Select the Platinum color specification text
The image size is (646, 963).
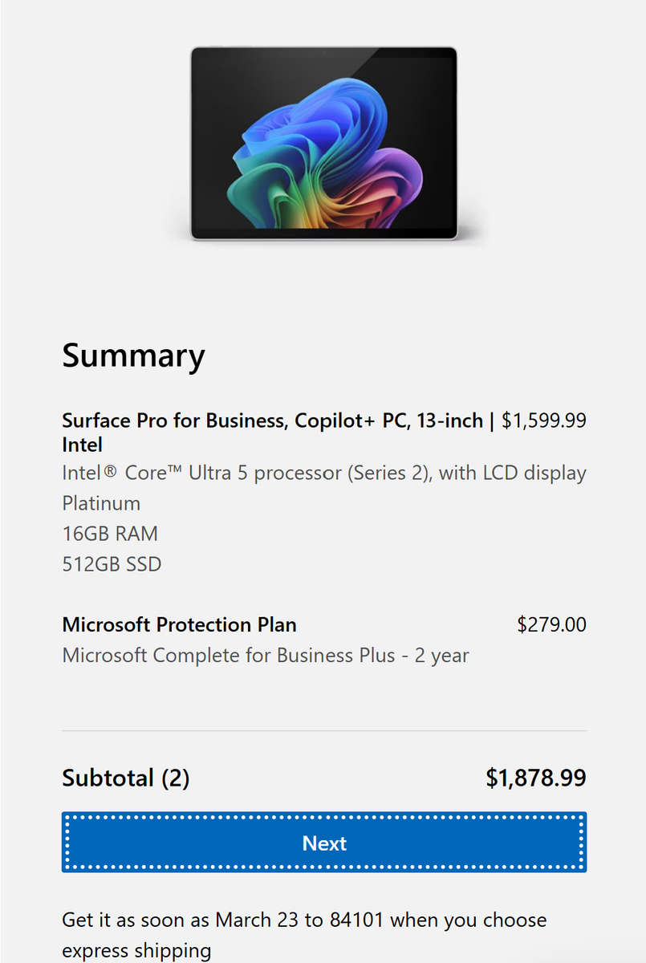point(101,503)
